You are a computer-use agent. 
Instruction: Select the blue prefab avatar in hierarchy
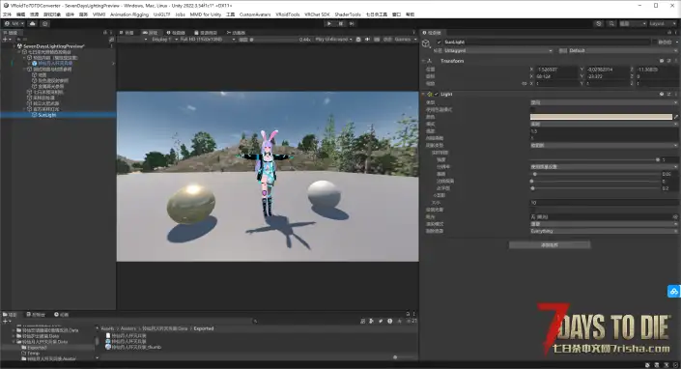click(55, 64)
